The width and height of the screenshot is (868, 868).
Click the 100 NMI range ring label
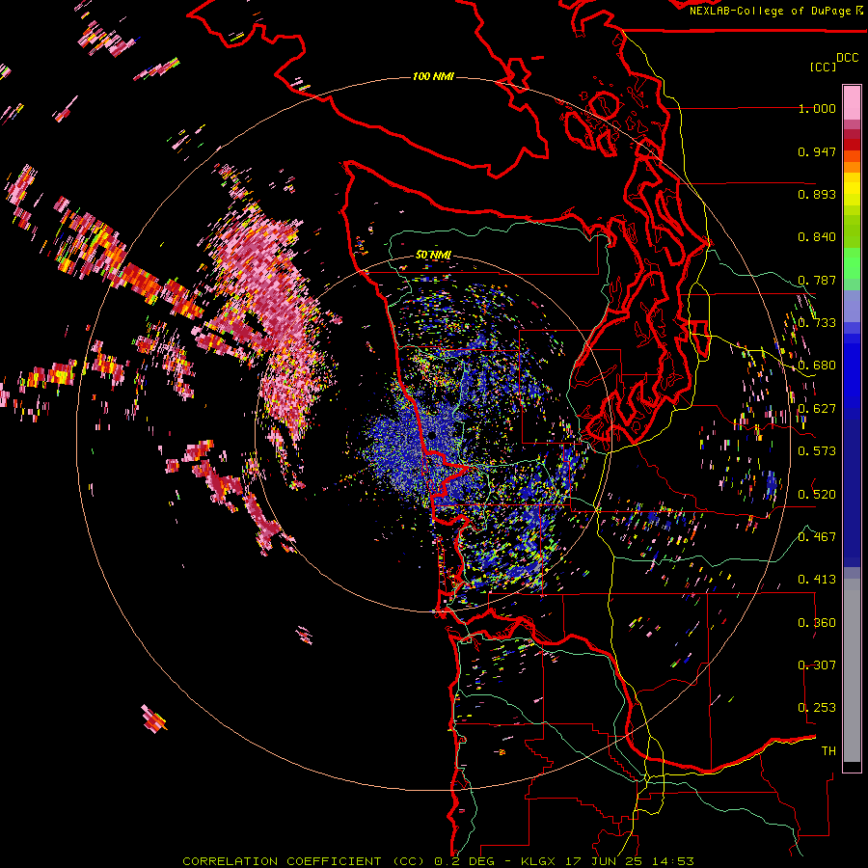[433, 76]
